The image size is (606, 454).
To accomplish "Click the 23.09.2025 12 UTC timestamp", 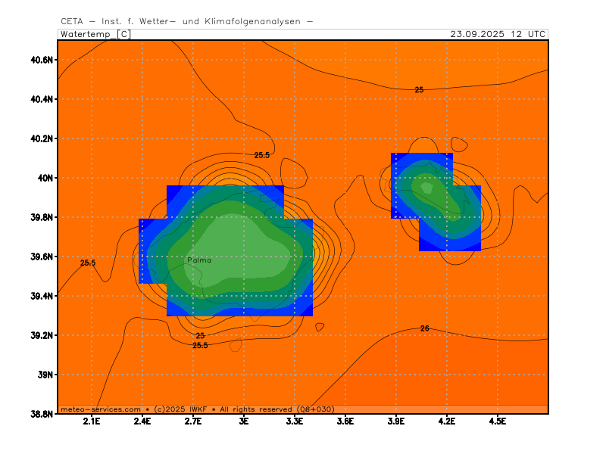I will (498, 34).
